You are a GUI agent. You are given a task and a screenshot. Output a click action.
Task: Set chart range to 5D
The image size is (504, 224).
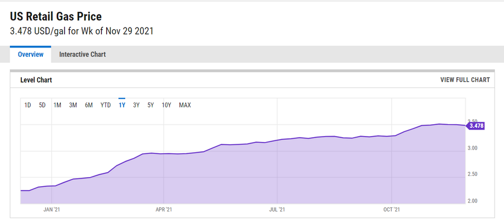(x=42, y=105)
